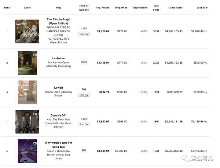Open The Bitcoin Angel artwork thumbnail

pos(27,31)
